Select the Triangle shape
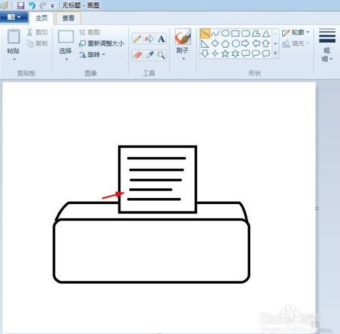Screen dimensions: 340x334 [x=266, y=34]
